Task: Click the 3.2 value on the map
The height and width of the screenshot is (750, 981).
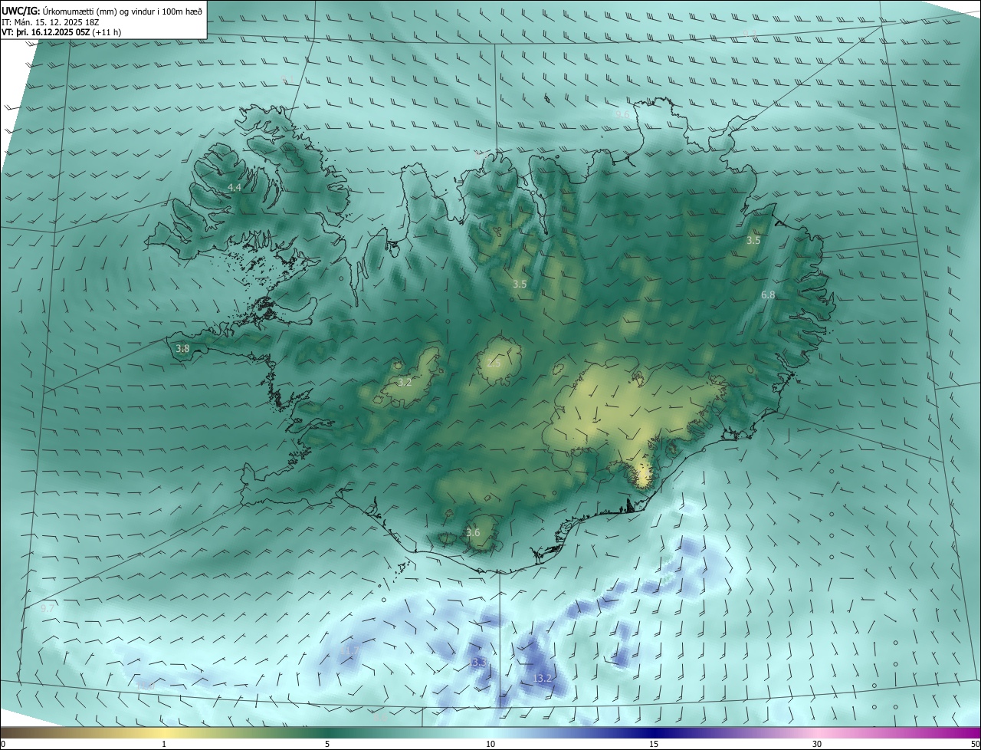Action: 405,382
